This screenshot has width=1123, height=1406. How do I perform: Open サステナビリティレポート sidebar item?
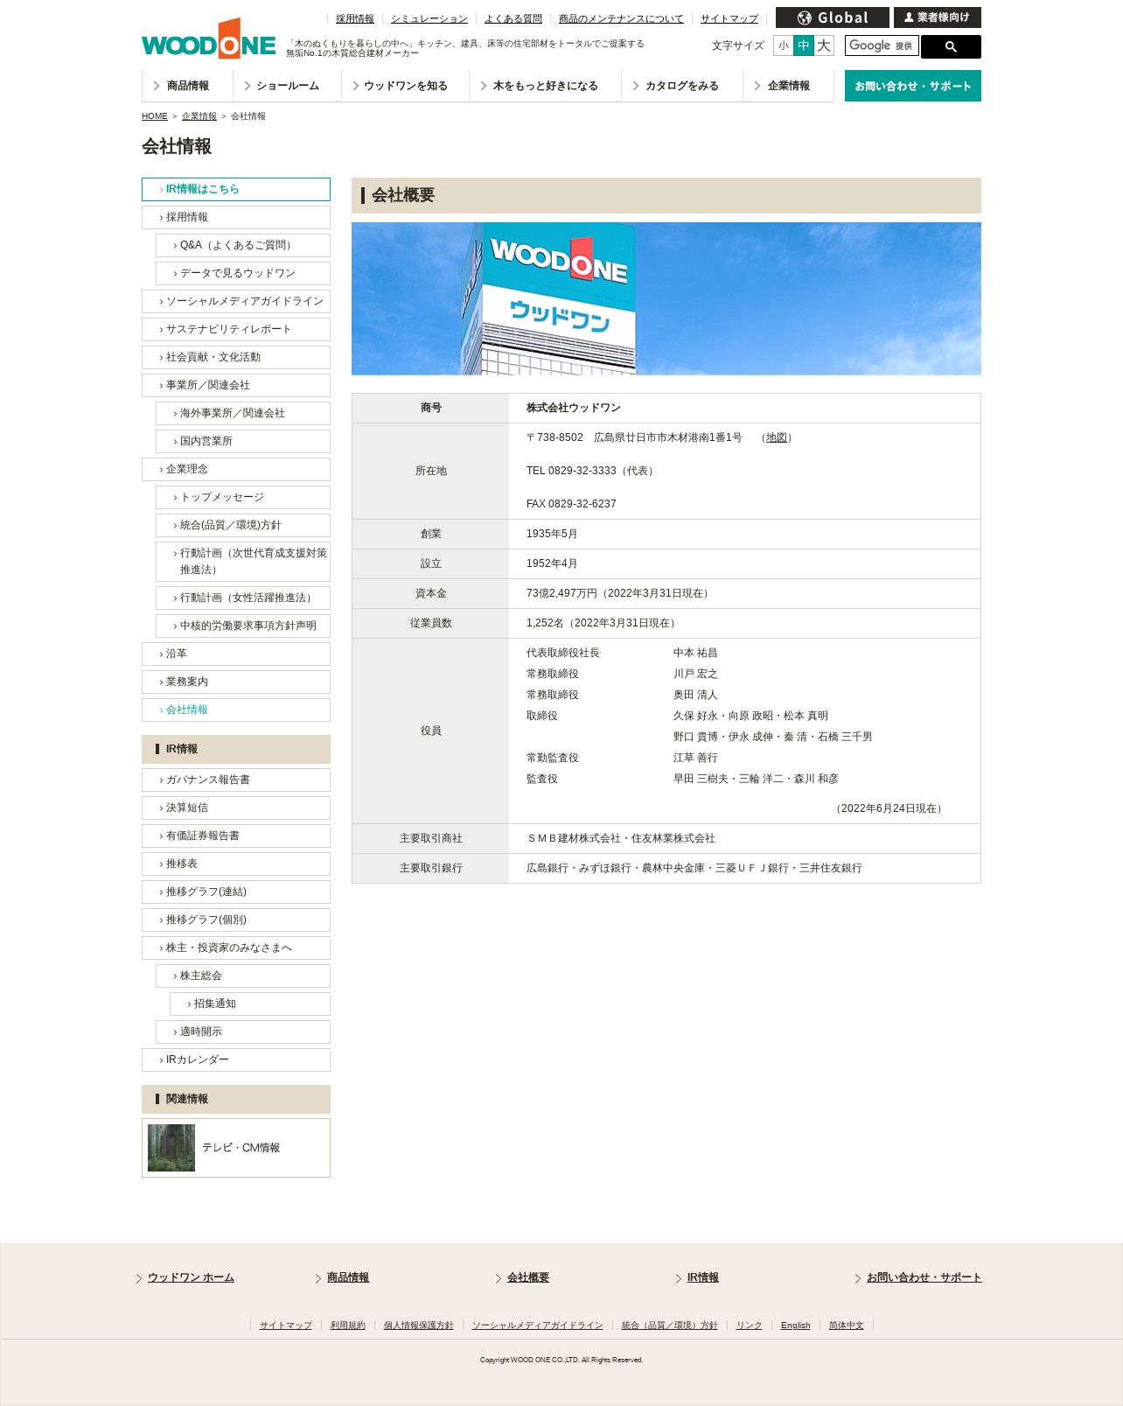tap(236, 329)
